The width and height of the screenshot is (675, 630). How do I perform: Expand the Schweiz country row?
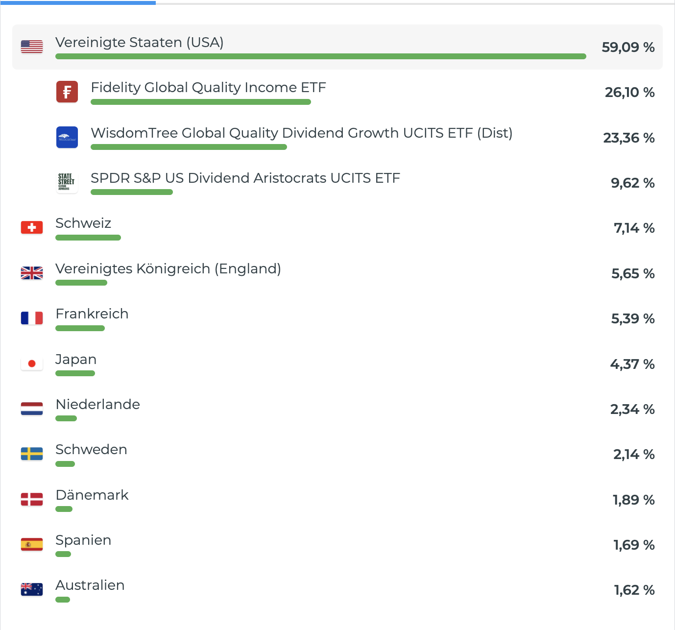83,223
